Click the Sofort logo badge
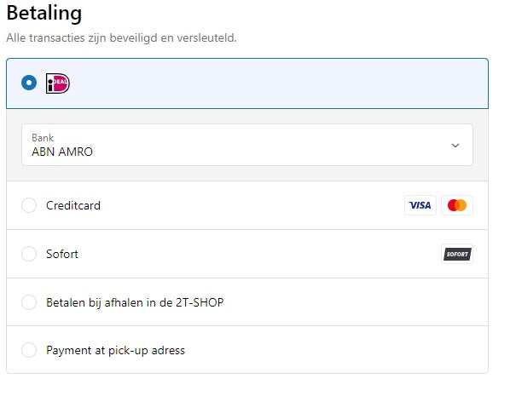The width and height of the screenshot is (516, 396). (x=457, y=254)
